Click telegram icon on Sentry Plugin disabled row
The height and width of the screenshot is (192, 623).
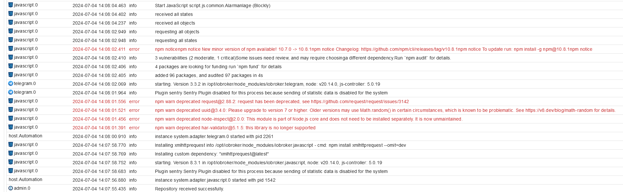[11, 92]
